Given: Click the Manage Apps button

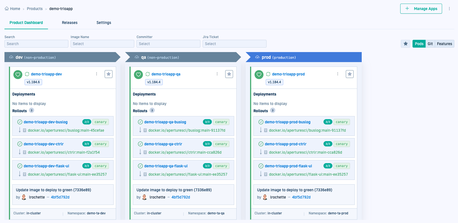Looking at the screenshot, I should (421, 9).
